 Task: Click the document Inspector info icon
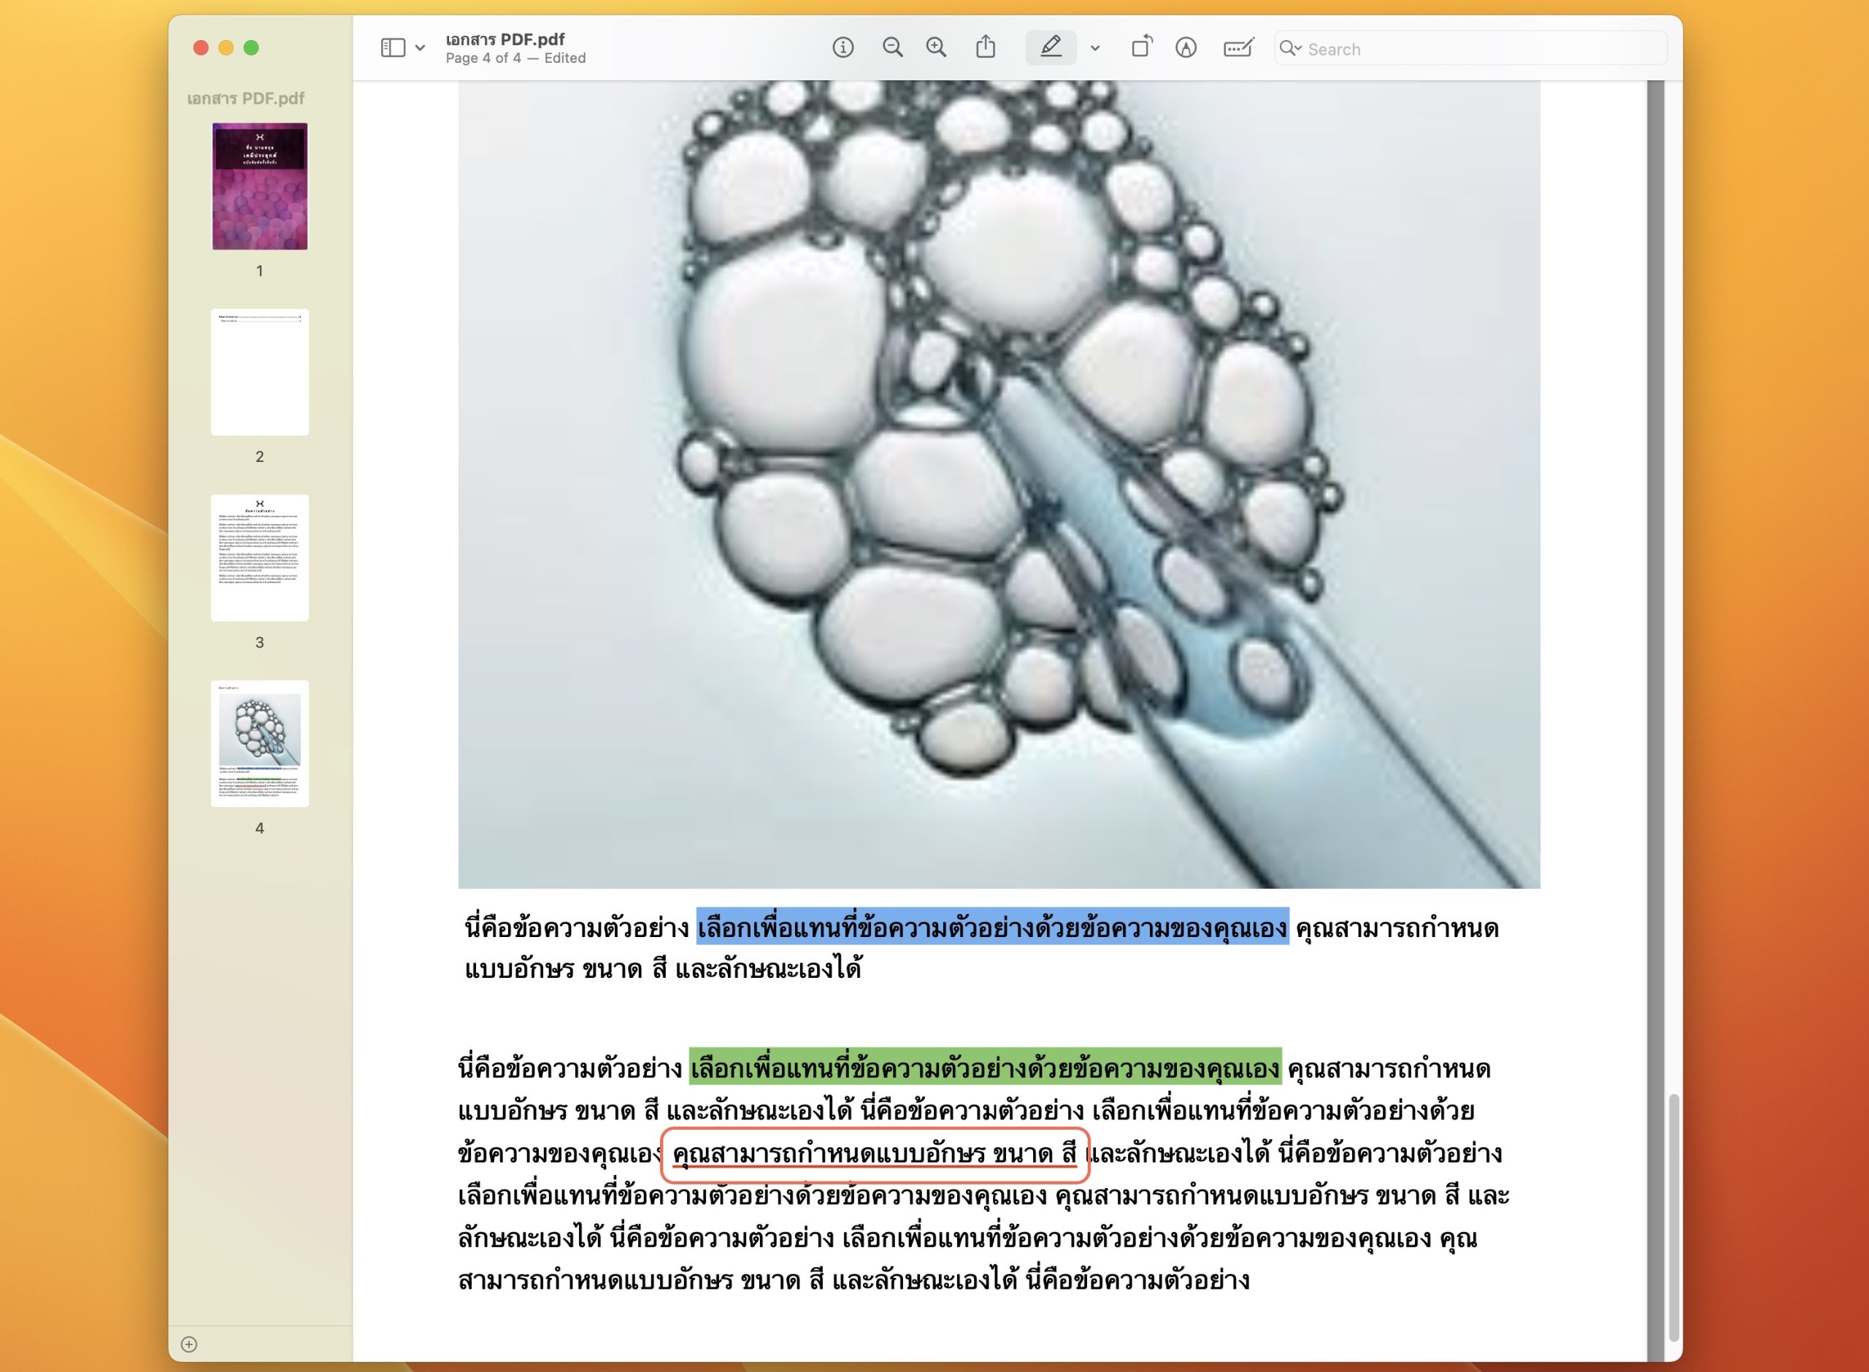click(x=843, y=47)
